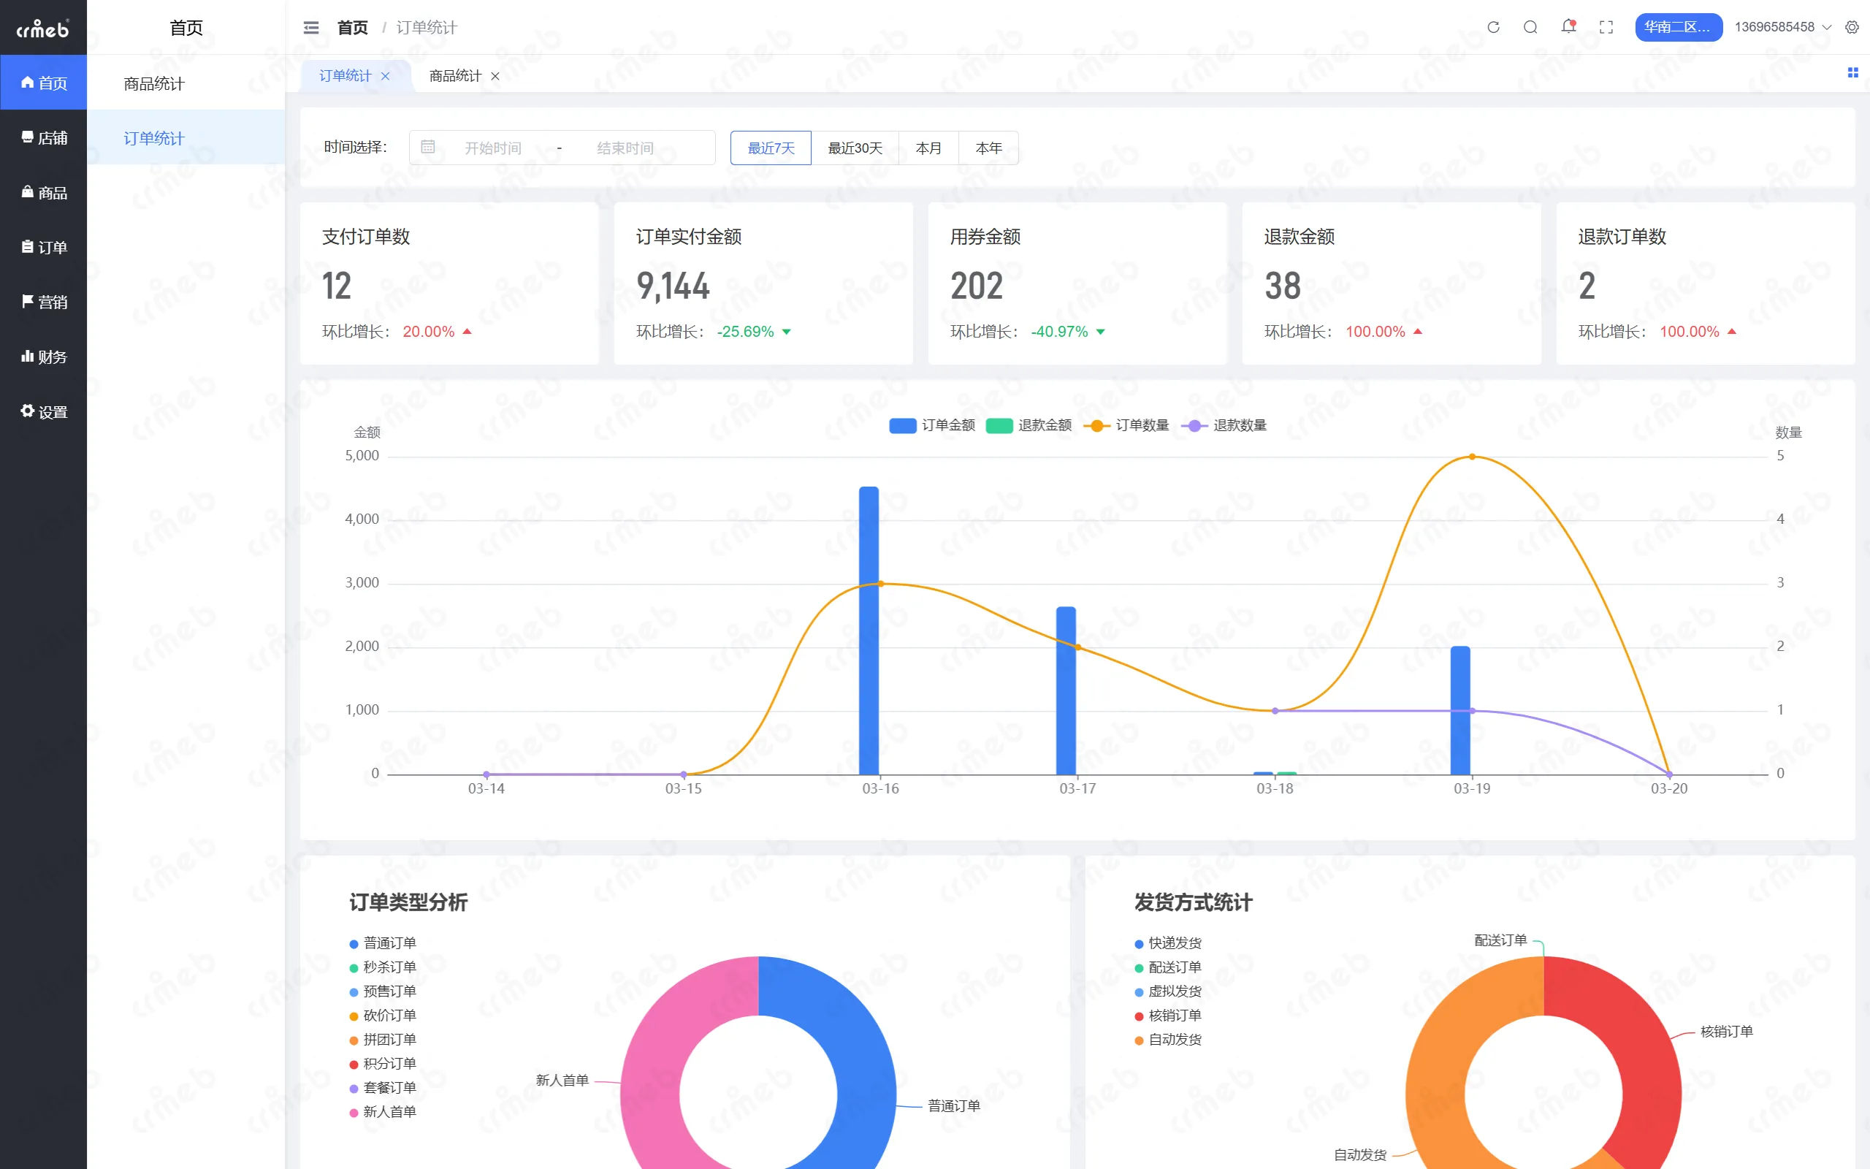Go to 首页 in the sidebar

[43, 83]
